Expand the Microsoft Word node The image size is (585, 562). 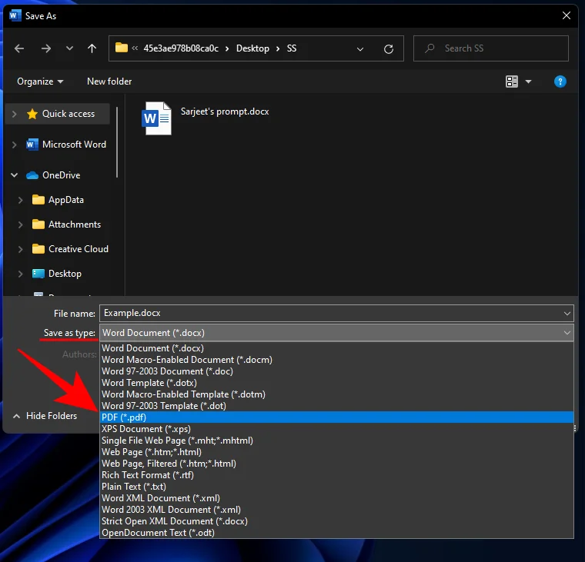[x=14, y=145]
